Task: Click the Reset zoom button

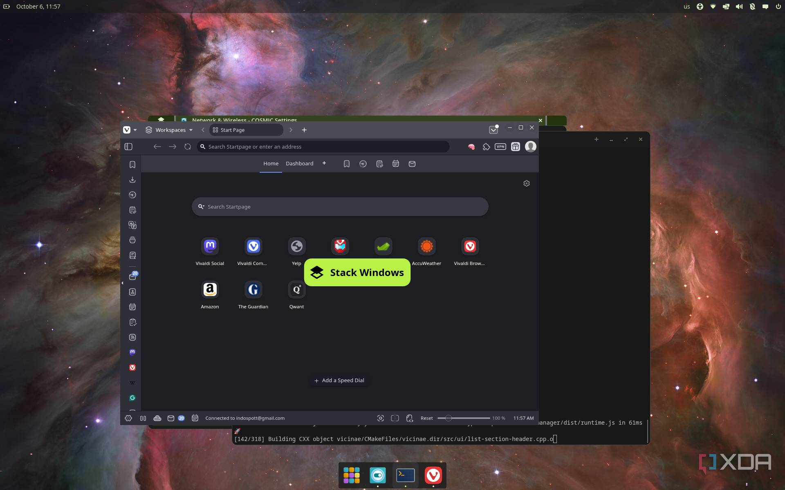Action: click(x=426, y=418)
